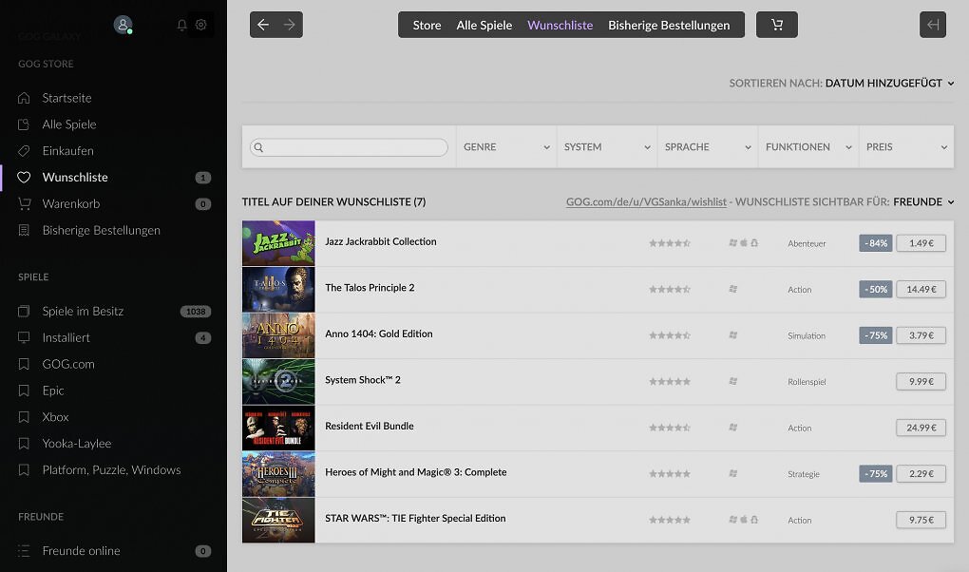Viewport: 969px width, 572px height.
Task: Open the Funktionen filter dropdown
Action: (x=808, y=147)
